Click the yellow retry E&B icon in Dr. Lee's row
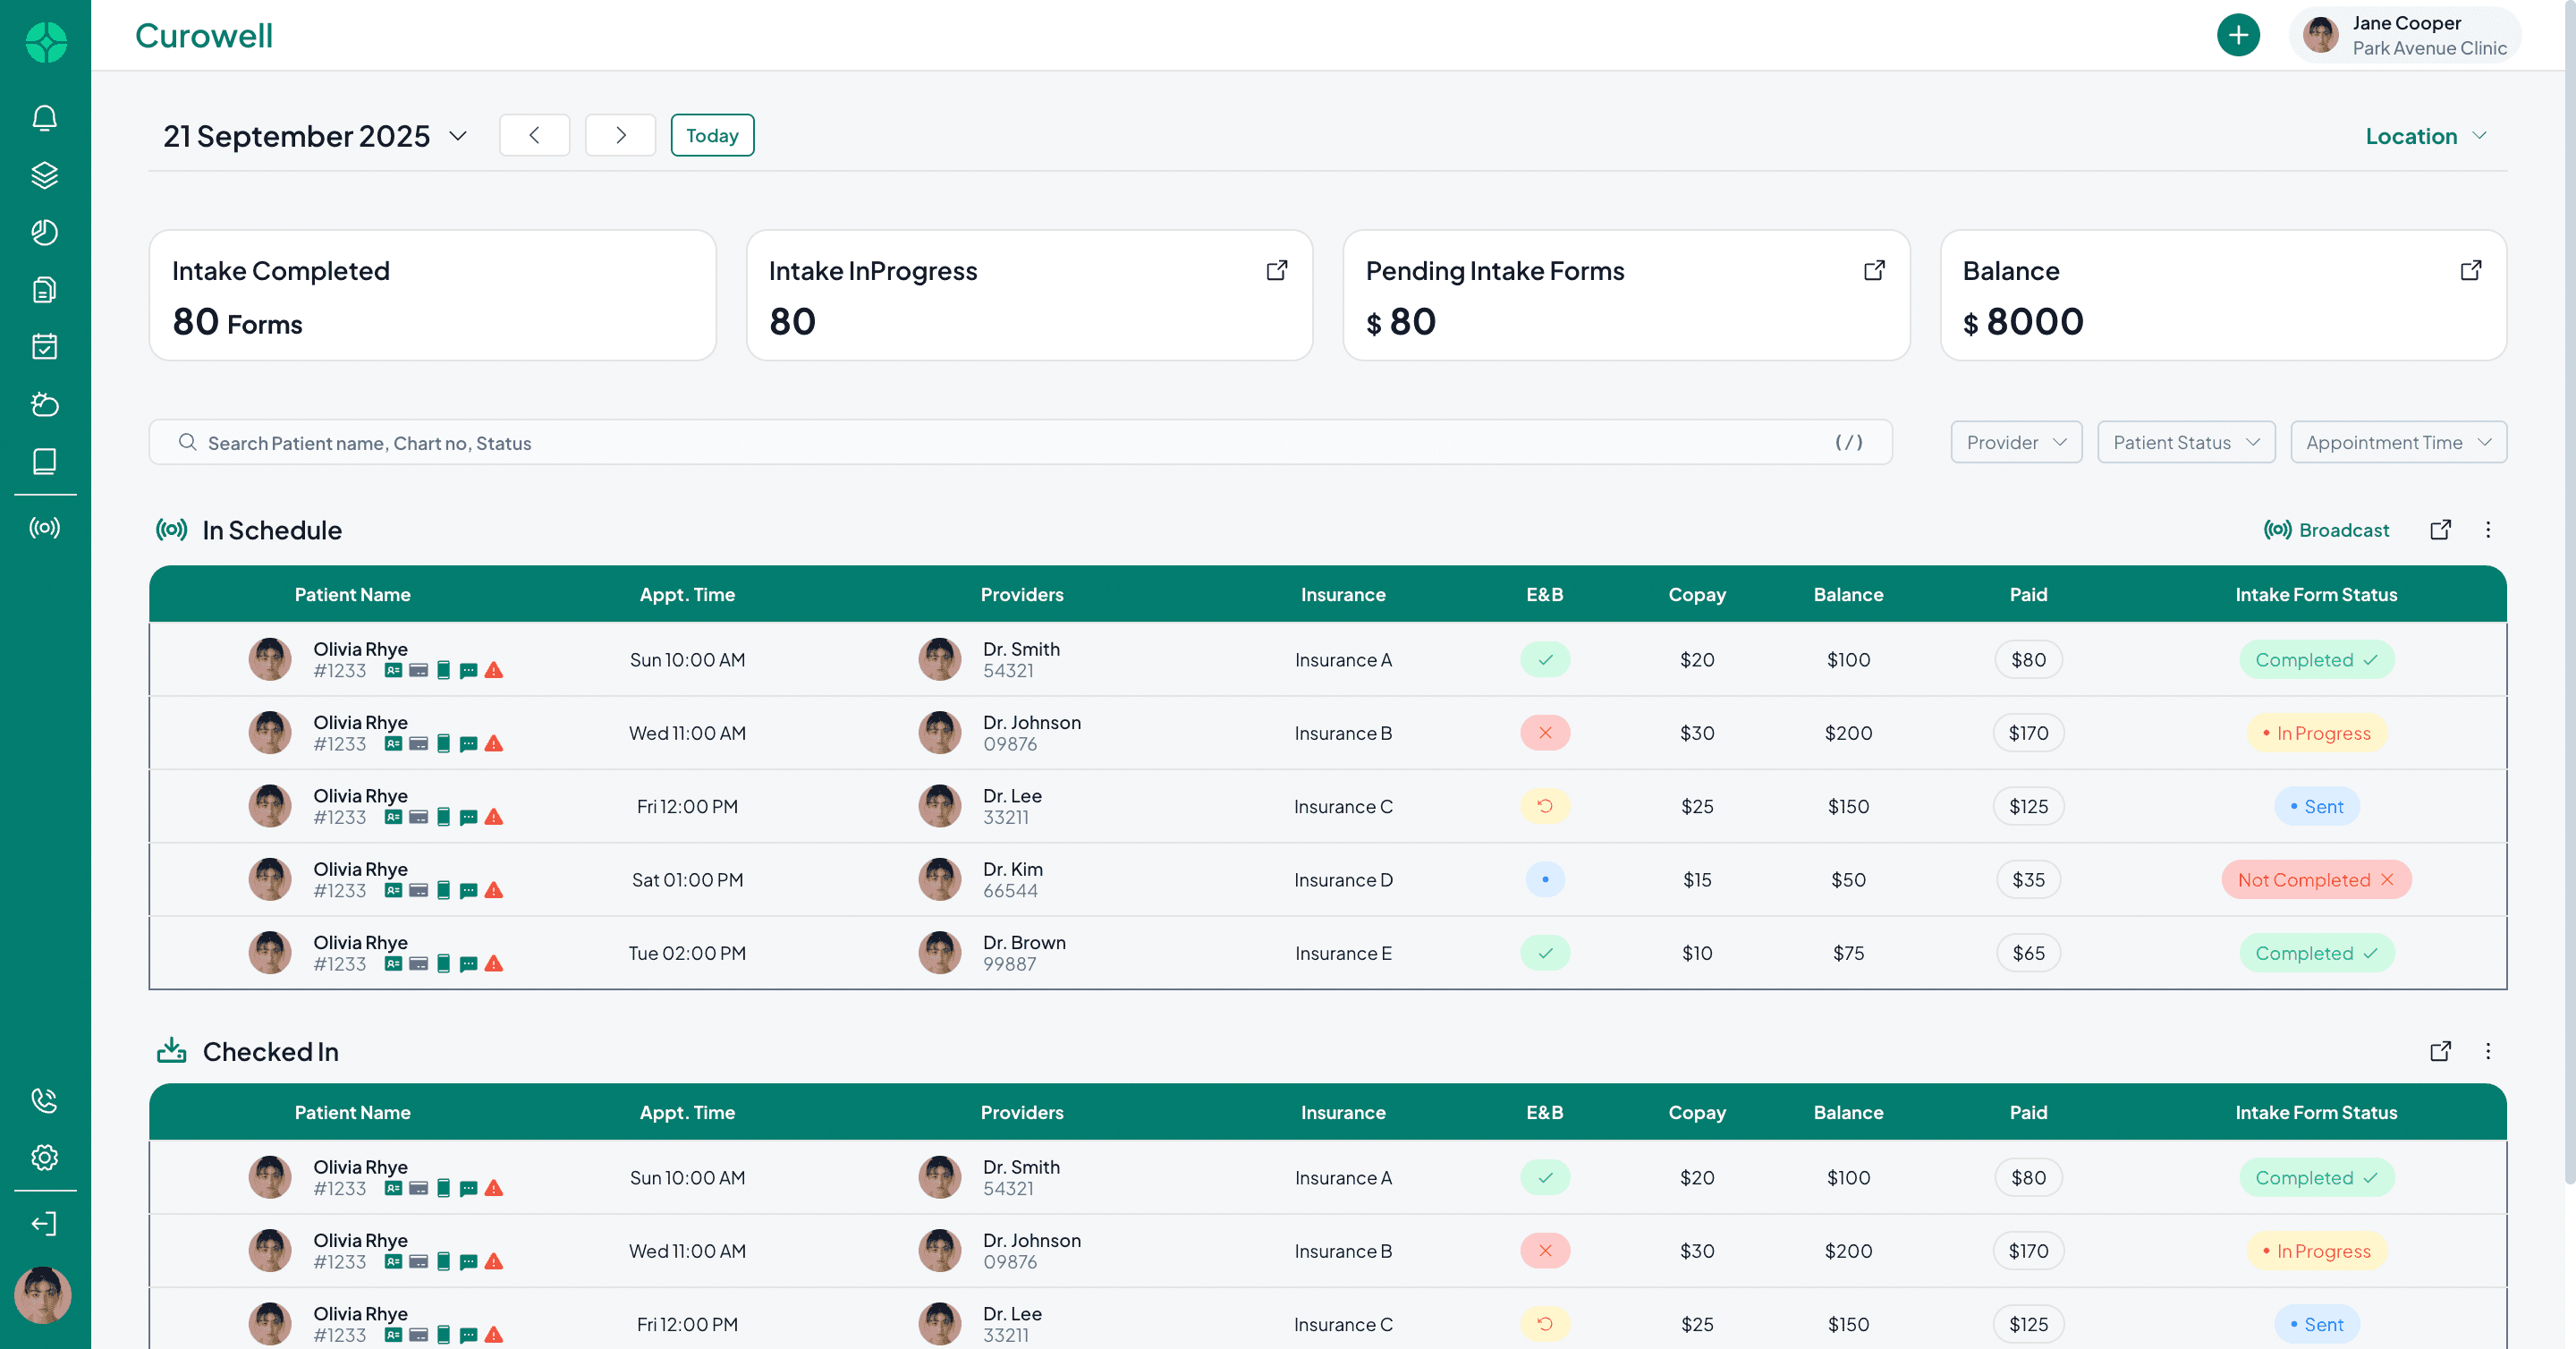Image resolution: width=2576 pixels, height=1349 pixels. (1544, 806)
